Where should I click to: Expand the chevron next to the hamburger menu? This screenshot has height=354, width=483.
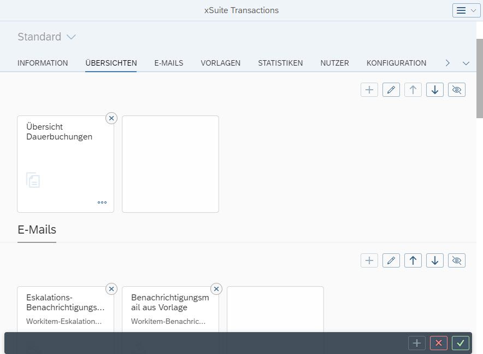pyautogui.click(x=473, y=10)
